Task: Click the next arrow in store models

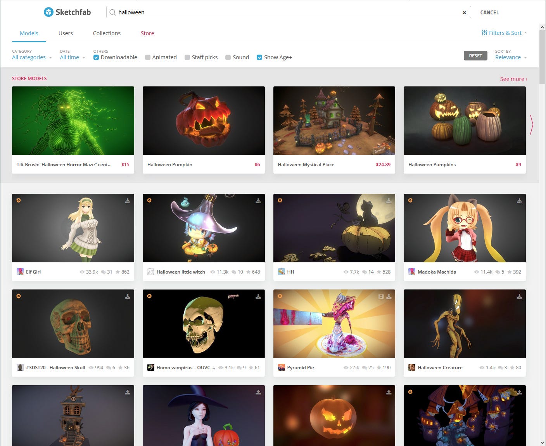Action: 532,125
